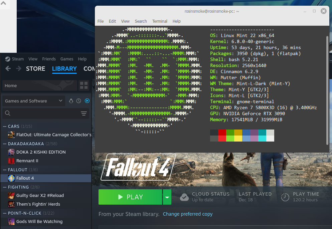The width and height of the screenshot is (332, 229).
Task: Toggle the ready-to-play filter icon
Action: coord(87,101)
